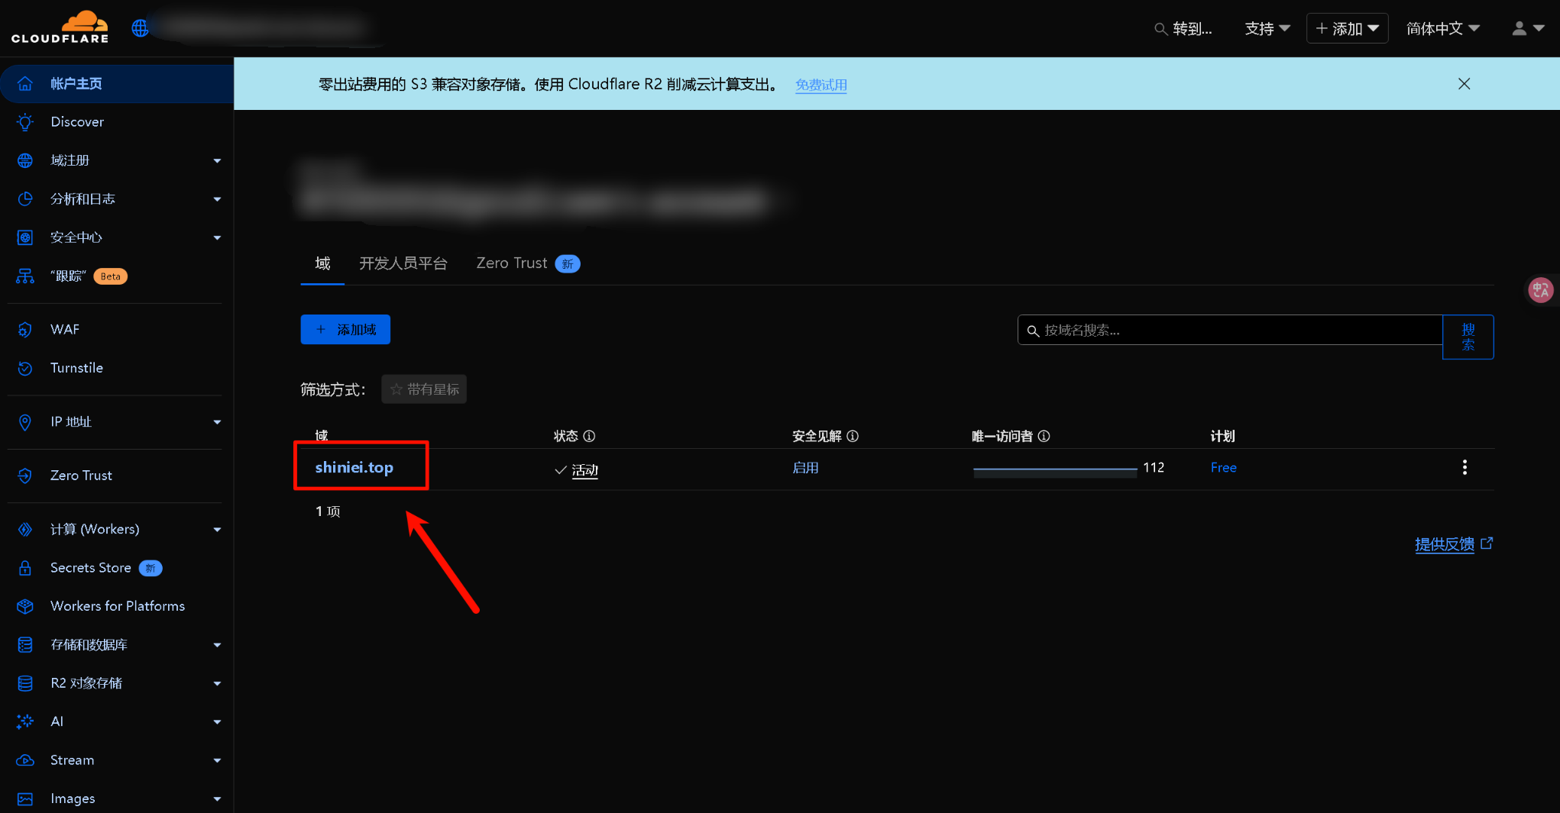
Task: Open the 支持 dropdown menu
Action: [x=1267, y=29]
